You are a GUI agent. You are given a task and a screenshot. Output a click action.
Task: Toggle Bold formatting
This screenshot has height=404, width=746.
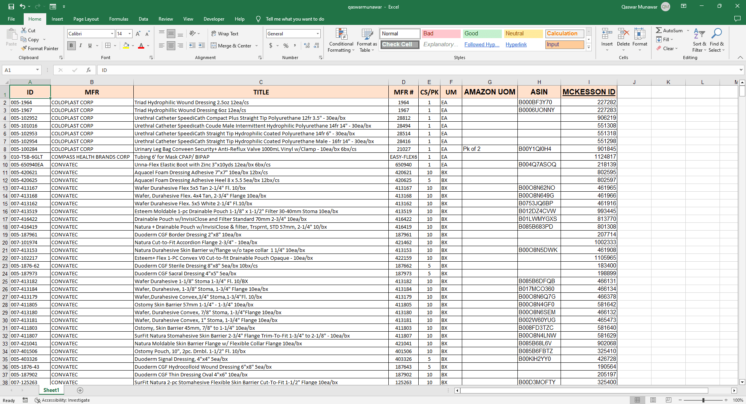[71, 45]
